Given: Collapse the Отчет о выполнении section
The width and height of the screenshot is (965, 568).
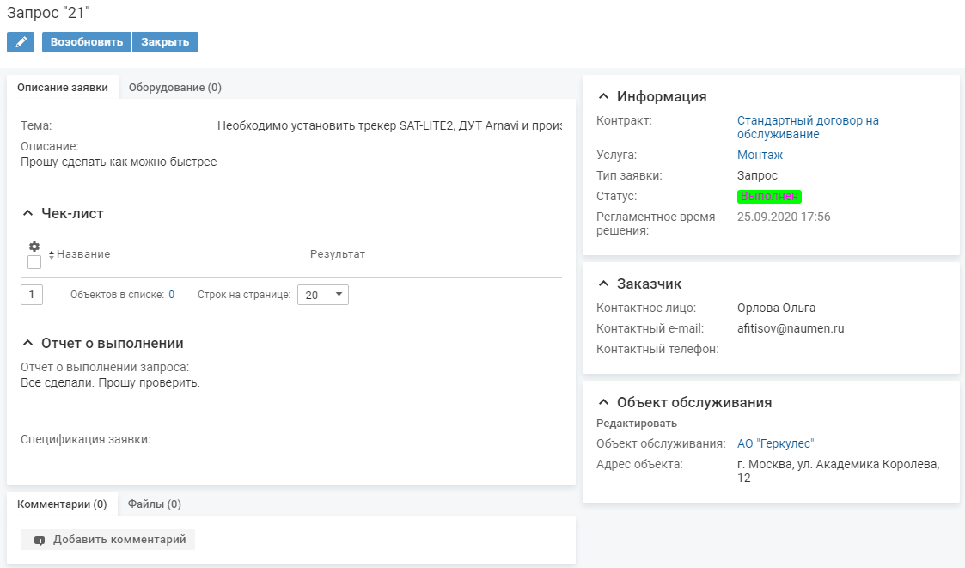Looking at the screenshot, I should click(27, 343).
